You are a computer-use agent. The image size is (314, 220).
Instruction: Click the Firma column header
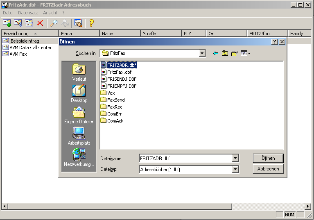79,34
